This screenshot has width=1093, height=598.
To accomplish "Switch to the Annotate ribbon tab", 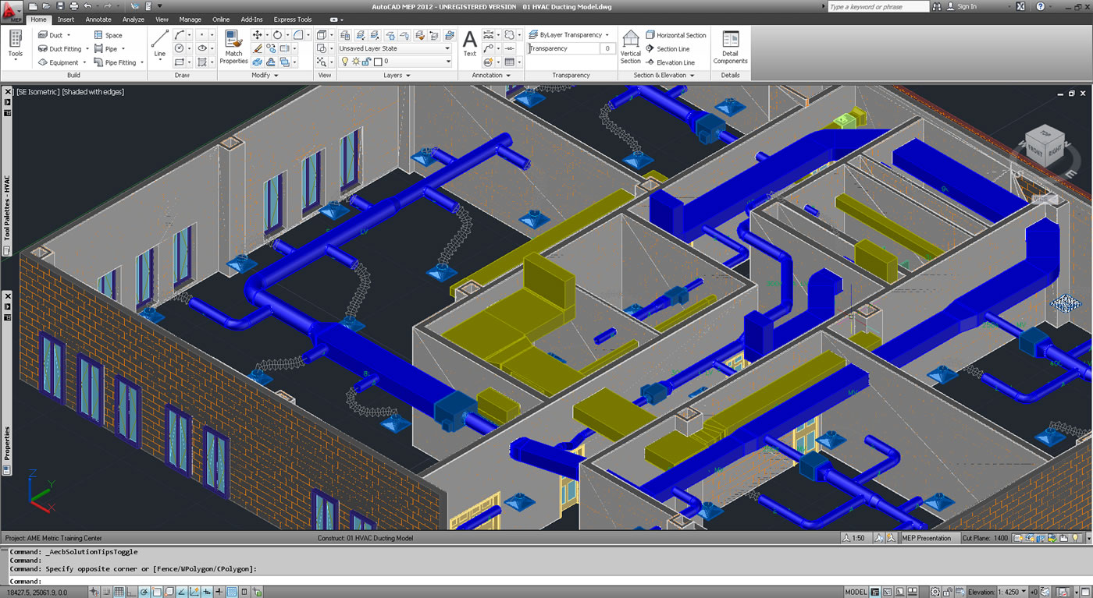I will 98,19.
